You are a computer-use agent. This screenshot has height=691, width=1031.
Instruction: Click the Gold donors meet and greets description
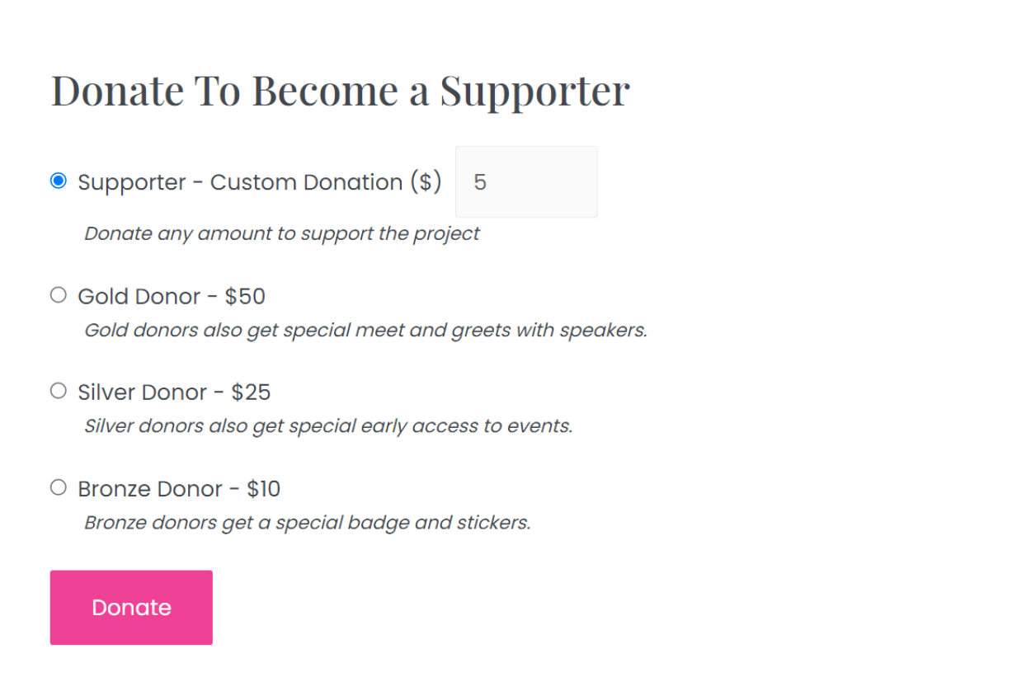pos(365,330)
